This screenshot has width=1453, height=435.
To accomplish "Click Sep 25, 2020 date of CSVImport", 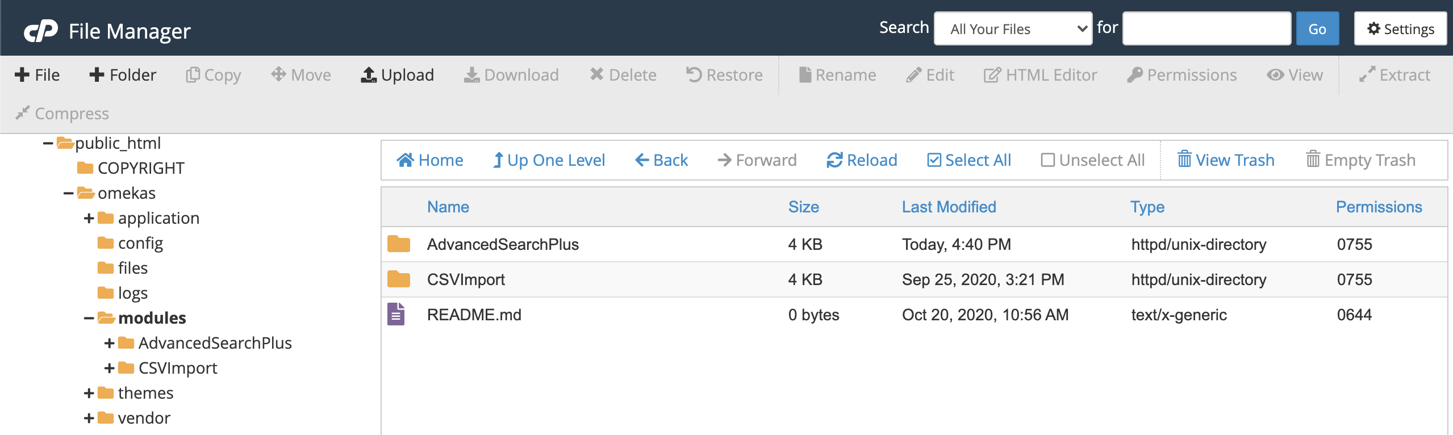I will tap(983, 279).
